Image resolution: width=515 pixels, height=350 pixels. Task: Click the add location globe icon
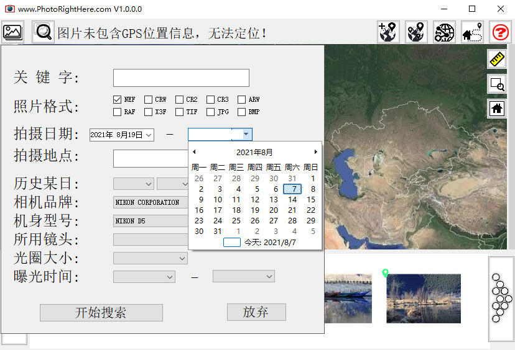click(x=388, y=32)
